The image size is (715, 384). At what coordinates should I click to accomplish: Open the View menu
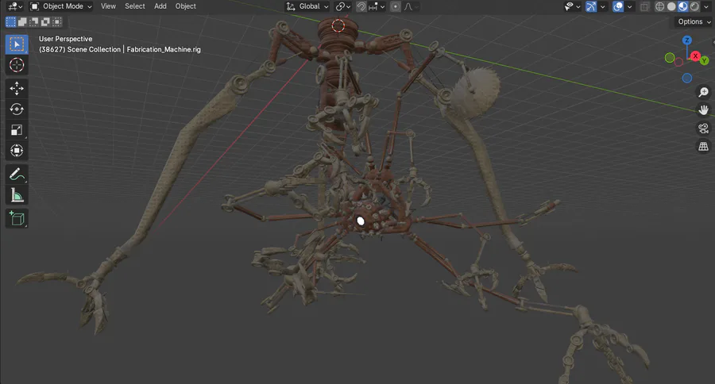[108, 6]
